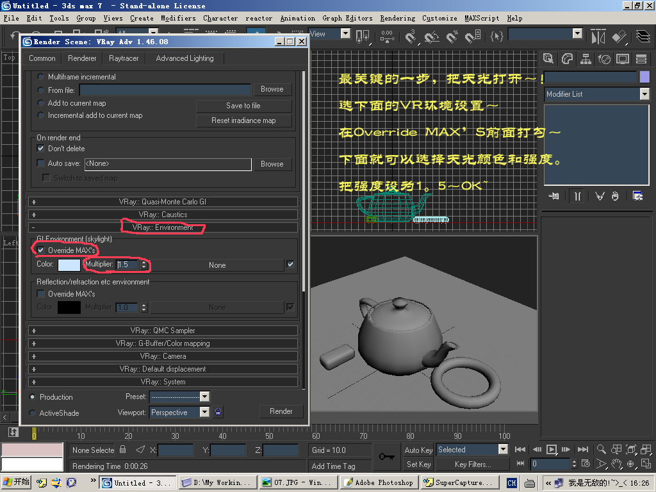Open the Time Configuration icon
This screenshot has height=492, width=656.
pos(586,464)
